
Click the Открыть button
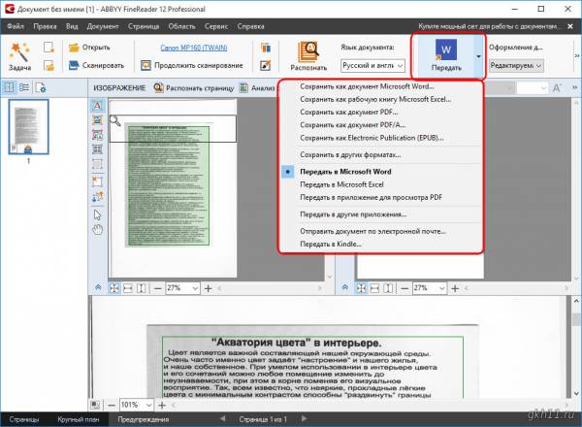(89, 47)
